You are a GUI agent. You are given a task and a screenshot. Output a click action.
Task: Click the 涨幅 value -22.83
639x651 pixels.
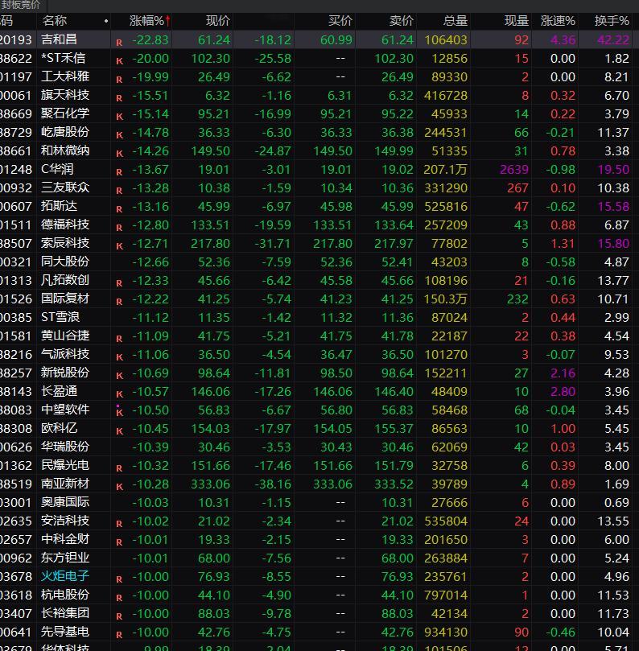(150, 40)
